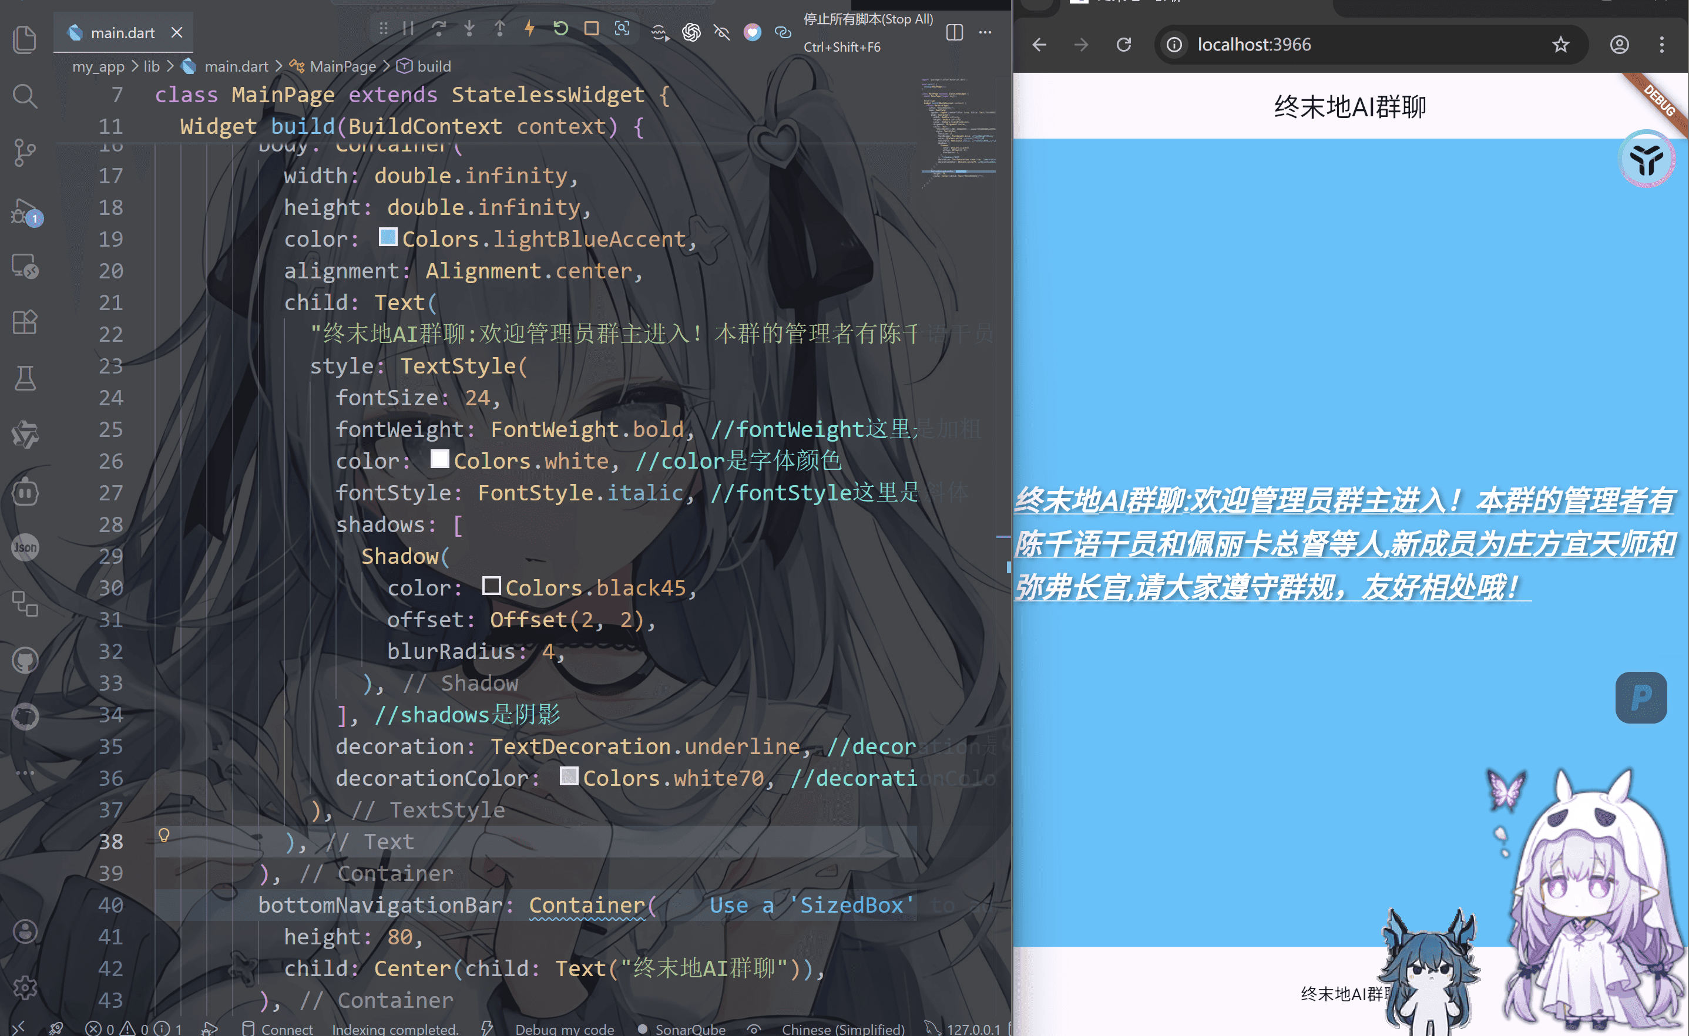Image resolution: width=1689 pixels, height=1036 pixels.
Task: Toggle the crossed-out eye icon in editor toolbar
Action: click(x=722, y=32)
